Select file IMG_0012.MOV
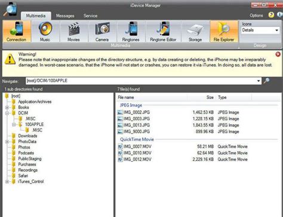The width and height of the screenshot is (283, 217). tap(137, 159)
